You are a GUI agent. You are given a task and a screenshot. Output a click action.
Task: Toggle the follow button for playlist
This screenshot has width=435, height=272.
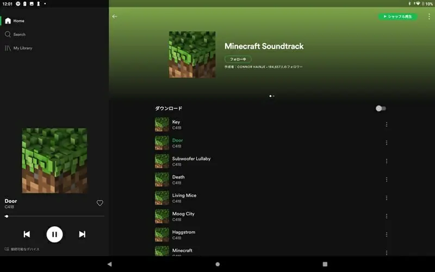238,59
